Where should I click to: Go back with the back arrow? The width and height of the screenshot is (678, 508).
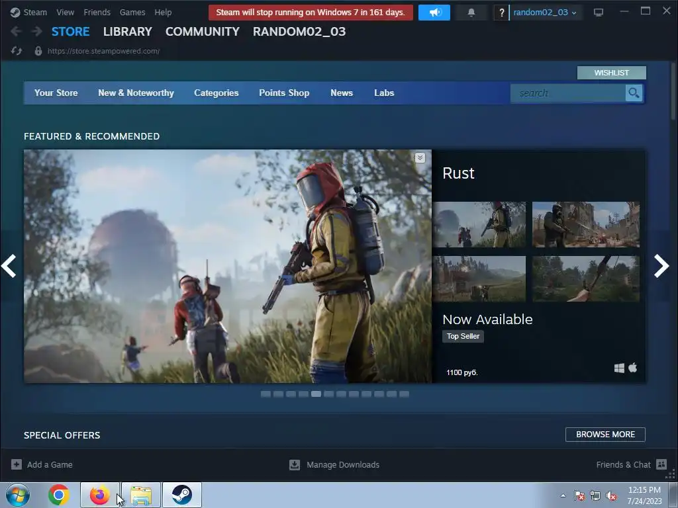16,31
